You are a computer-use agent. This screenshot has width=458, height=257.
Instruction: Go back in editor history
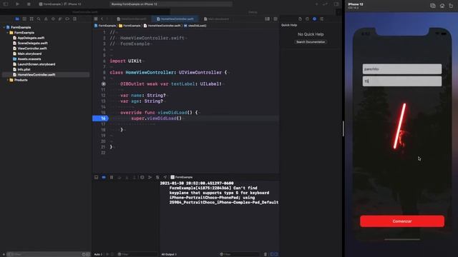[102, 19]
